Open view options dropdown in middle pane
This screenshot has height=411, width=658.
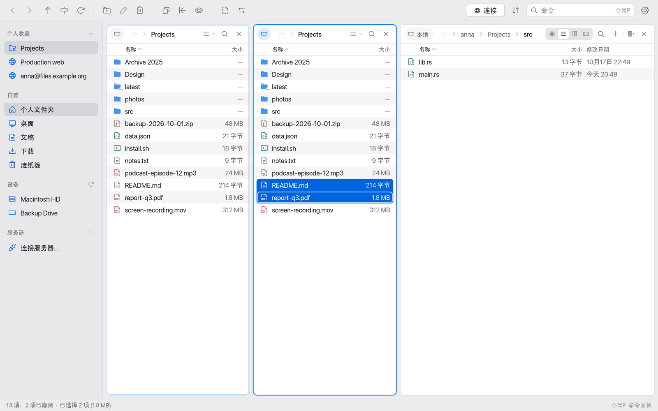click(x=356, y=34)
